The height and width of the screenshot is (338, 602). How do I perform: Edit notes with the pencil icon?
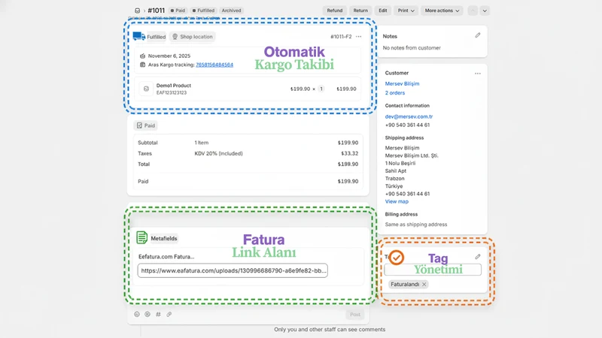(478, 35)
